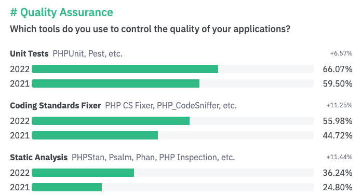This screenshot has width=362, height=196.
Task: Click the +11.44% change indicator
Action: [339, 157]
